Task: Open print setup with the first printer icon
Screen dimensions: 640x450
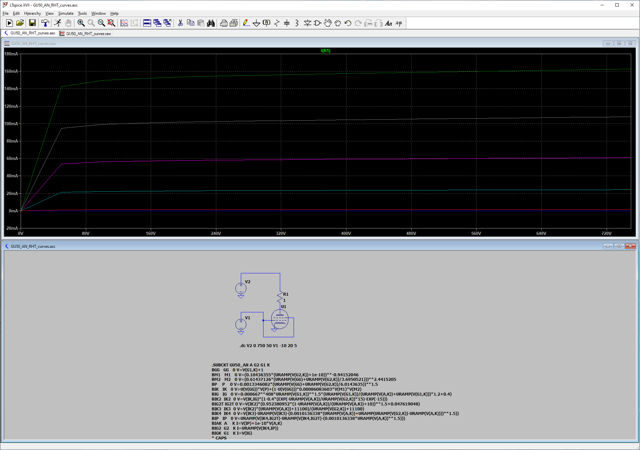Action: [x=224, y=23]
